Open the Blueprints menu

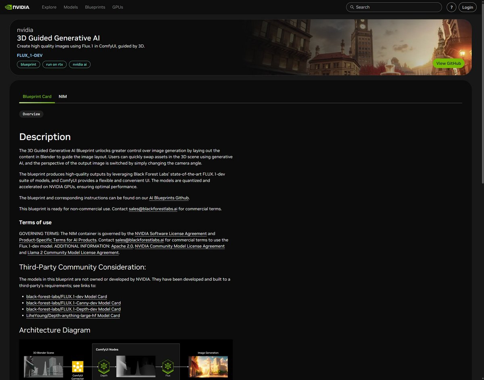point(95,7)
